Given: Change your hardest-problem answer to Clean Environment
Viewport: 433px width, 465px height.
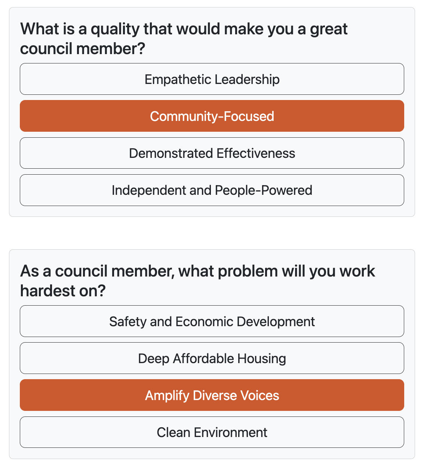Looking at the screenshot, I should 212,432.
